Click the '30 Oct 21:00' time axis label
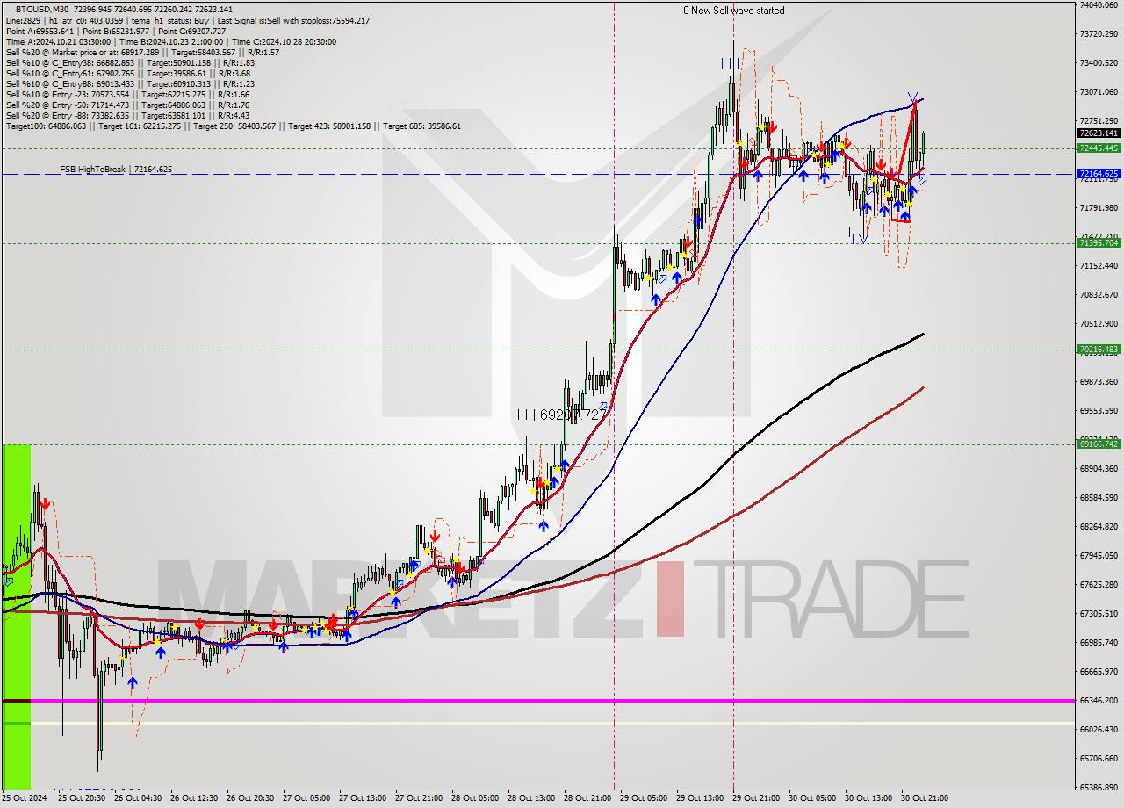1124x808 pixels. pos(925,798)
